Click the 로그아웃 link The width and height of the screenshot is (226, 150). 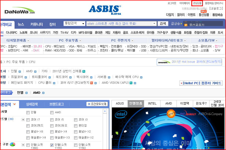coord(172,3)
